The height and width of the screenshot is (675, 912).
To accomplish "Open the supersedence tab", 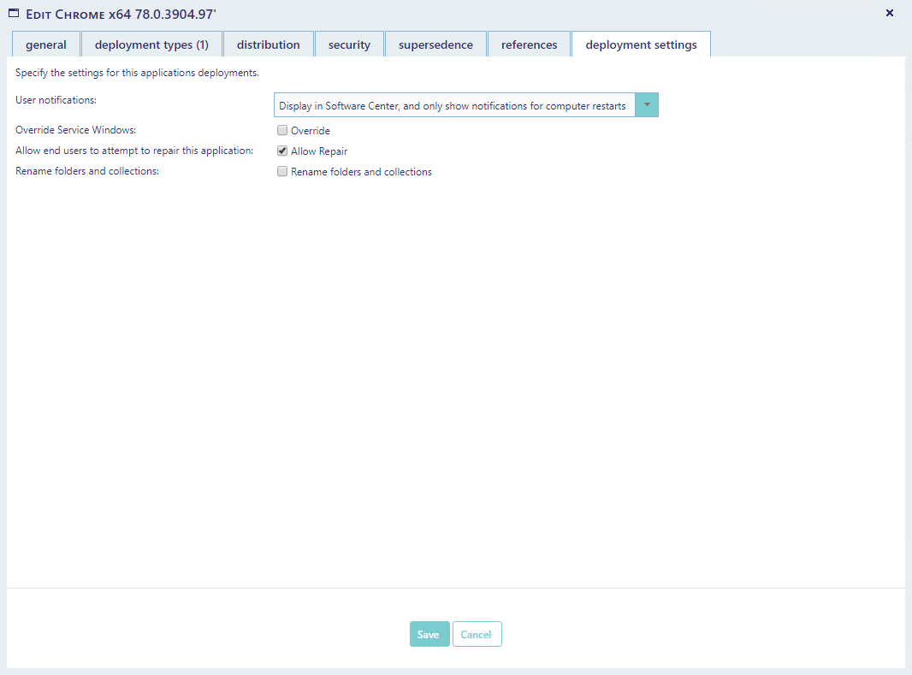I will pyautogui.click(x=435, y=44).
